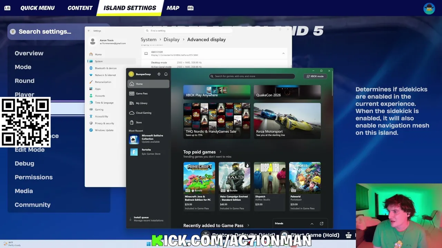
Task: Open My Library in the Xbox app
Action: [148, 103]
